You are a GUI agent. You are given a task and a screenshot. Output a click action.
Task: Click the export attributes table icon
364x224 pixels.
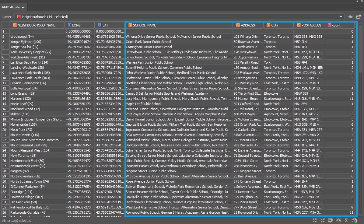click(x=359, y=17)
